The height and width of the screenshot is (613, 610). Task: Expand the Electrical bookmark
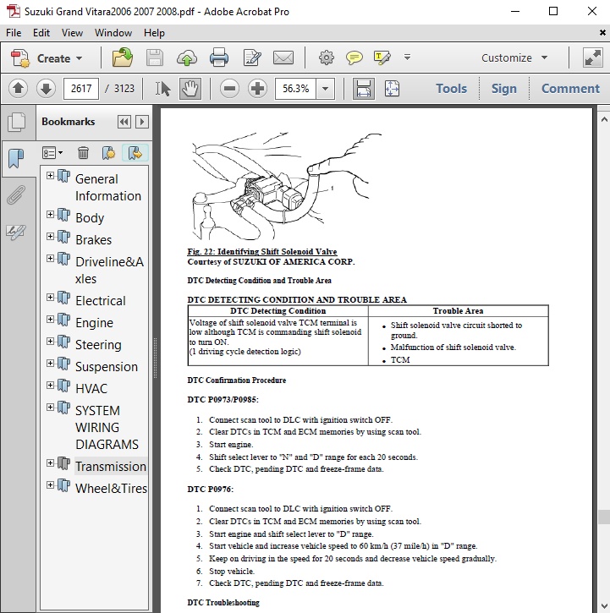[50, 297]
